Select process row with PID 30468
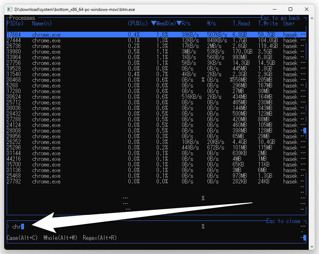Viewport: 319px width, 254px height. pos(156,80)
